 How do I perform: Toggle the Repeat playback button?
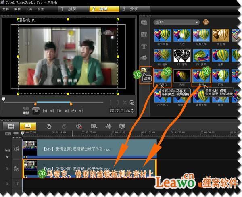coord(73,111)
